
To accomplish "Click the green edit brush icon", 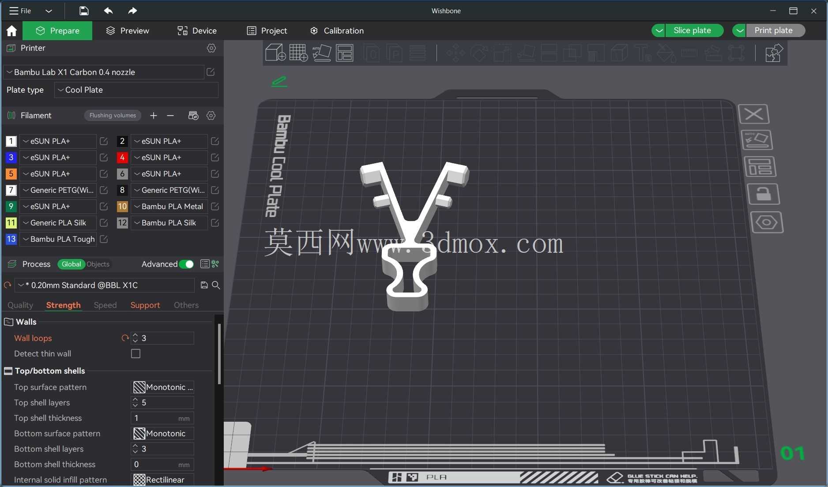I will (x=279, y=81).
